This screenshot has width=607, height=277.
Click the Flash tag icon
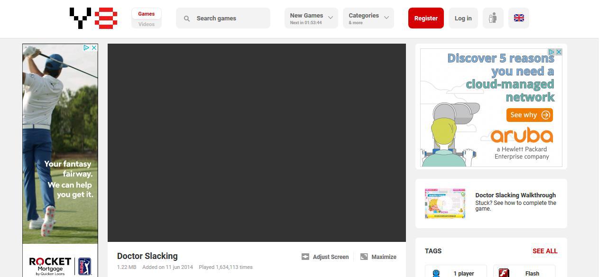coord(504,273)
